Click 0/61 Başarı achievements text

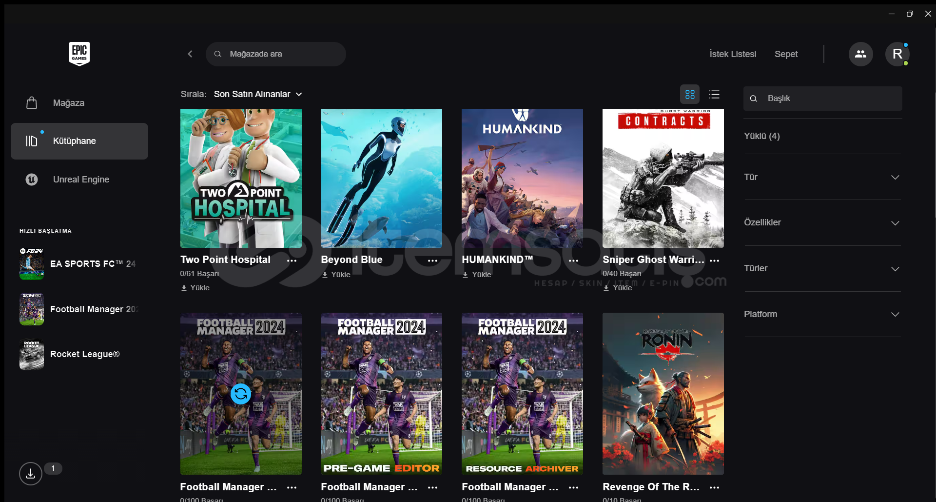tap(199, 274)
